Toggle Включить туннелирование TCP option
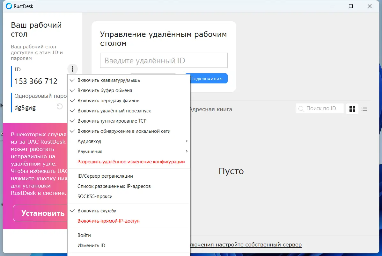The height and width of the screenshot is (256, 382). coord(129,121)
